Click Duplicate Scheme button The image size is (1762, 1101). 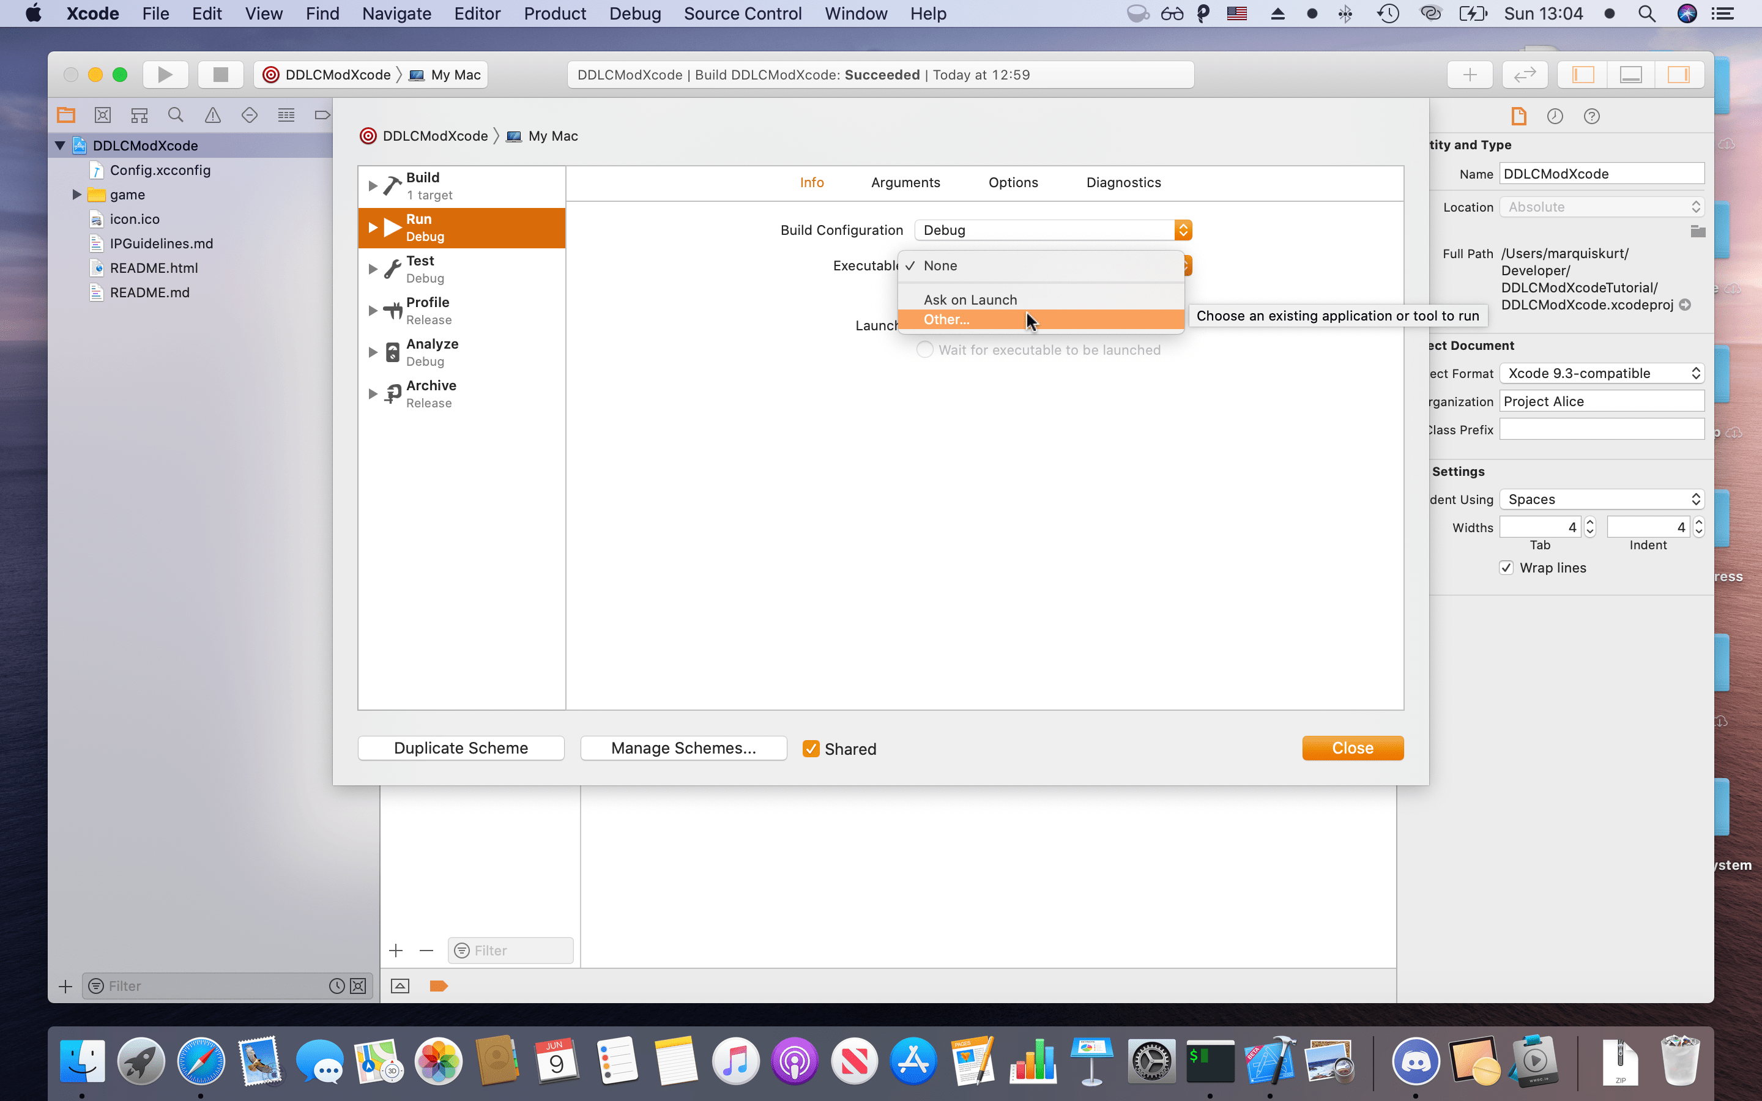(461, 748)
